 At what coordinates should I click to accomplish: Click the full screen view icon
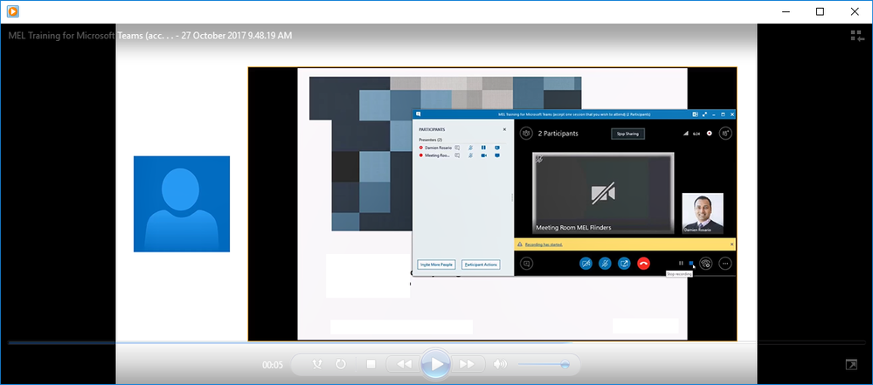click(851, 365)
